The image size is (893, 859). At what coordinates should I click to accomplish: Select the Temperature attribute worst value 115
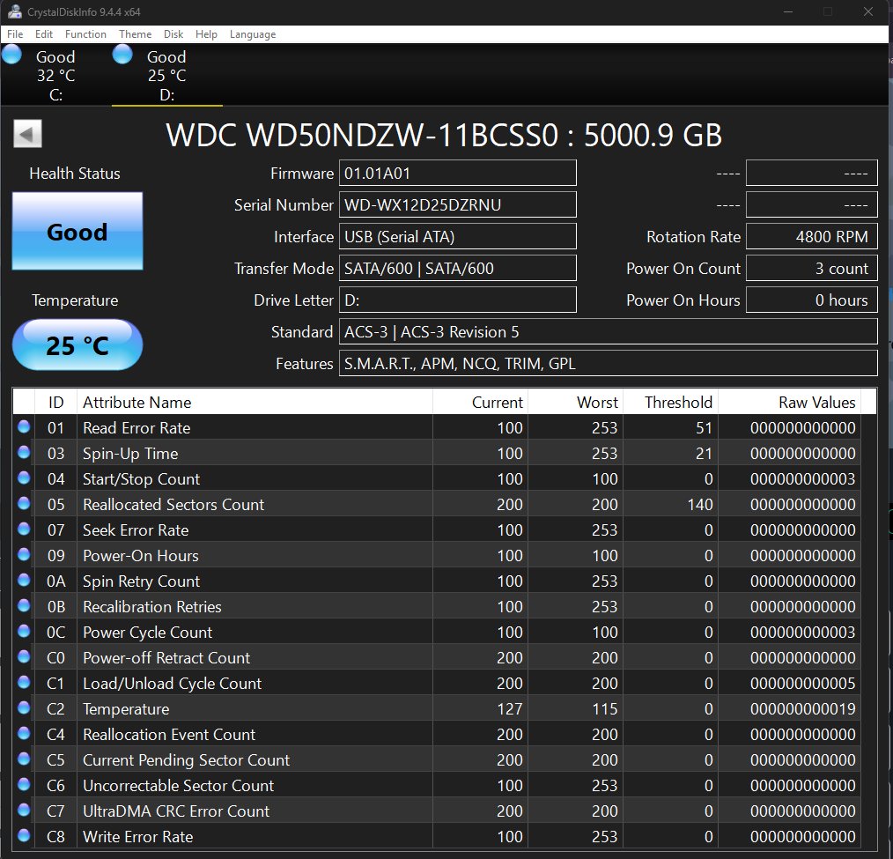pyautogui.click(x=605, y=709)
